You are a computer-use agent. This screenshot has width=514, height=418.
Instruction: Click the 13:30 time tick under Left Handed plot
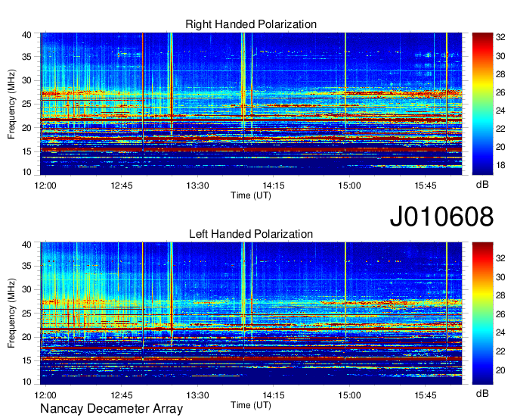tap(198, 395)
